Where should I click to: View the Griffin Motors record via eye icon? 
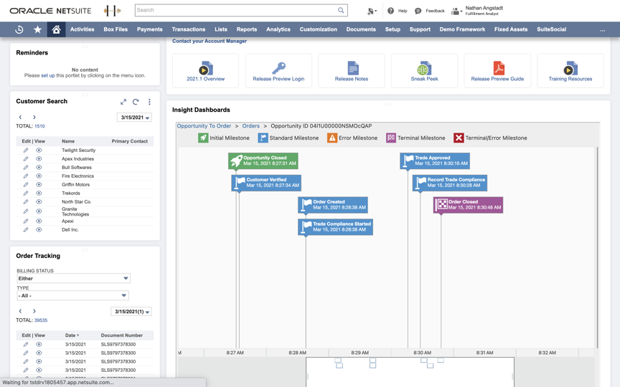[x=39, y=184]
